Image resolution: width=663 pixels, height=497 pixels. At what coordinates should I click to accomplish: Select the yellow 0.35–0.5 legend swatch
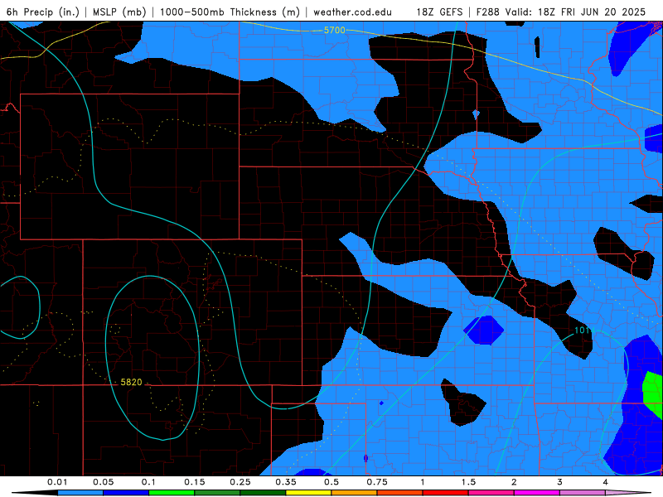tap(308, 493)
